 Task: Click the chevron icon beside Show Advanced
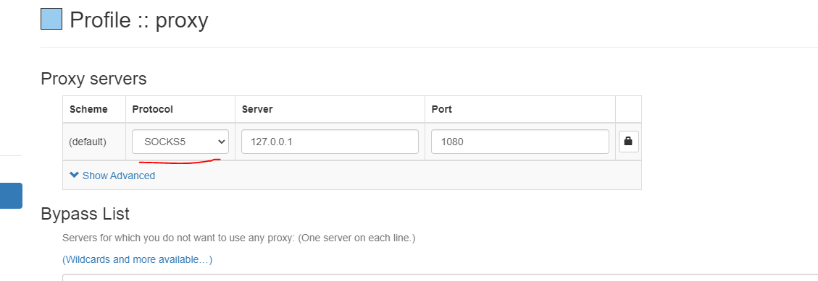[x=74, y=176]
